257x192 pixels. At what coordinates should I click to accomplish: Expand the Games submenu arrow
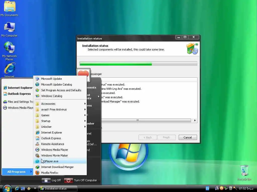click(x=85, y=115)
